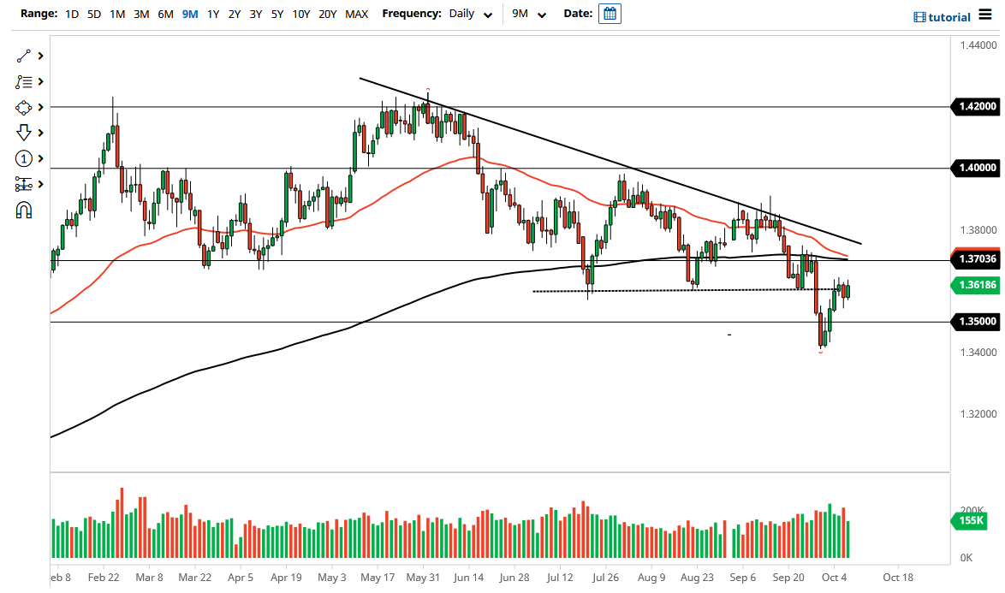The height and width of the screenshot is (593, 1005).
Task: Open the 9M duration dropdown
Action: click(x=540, y=15)
